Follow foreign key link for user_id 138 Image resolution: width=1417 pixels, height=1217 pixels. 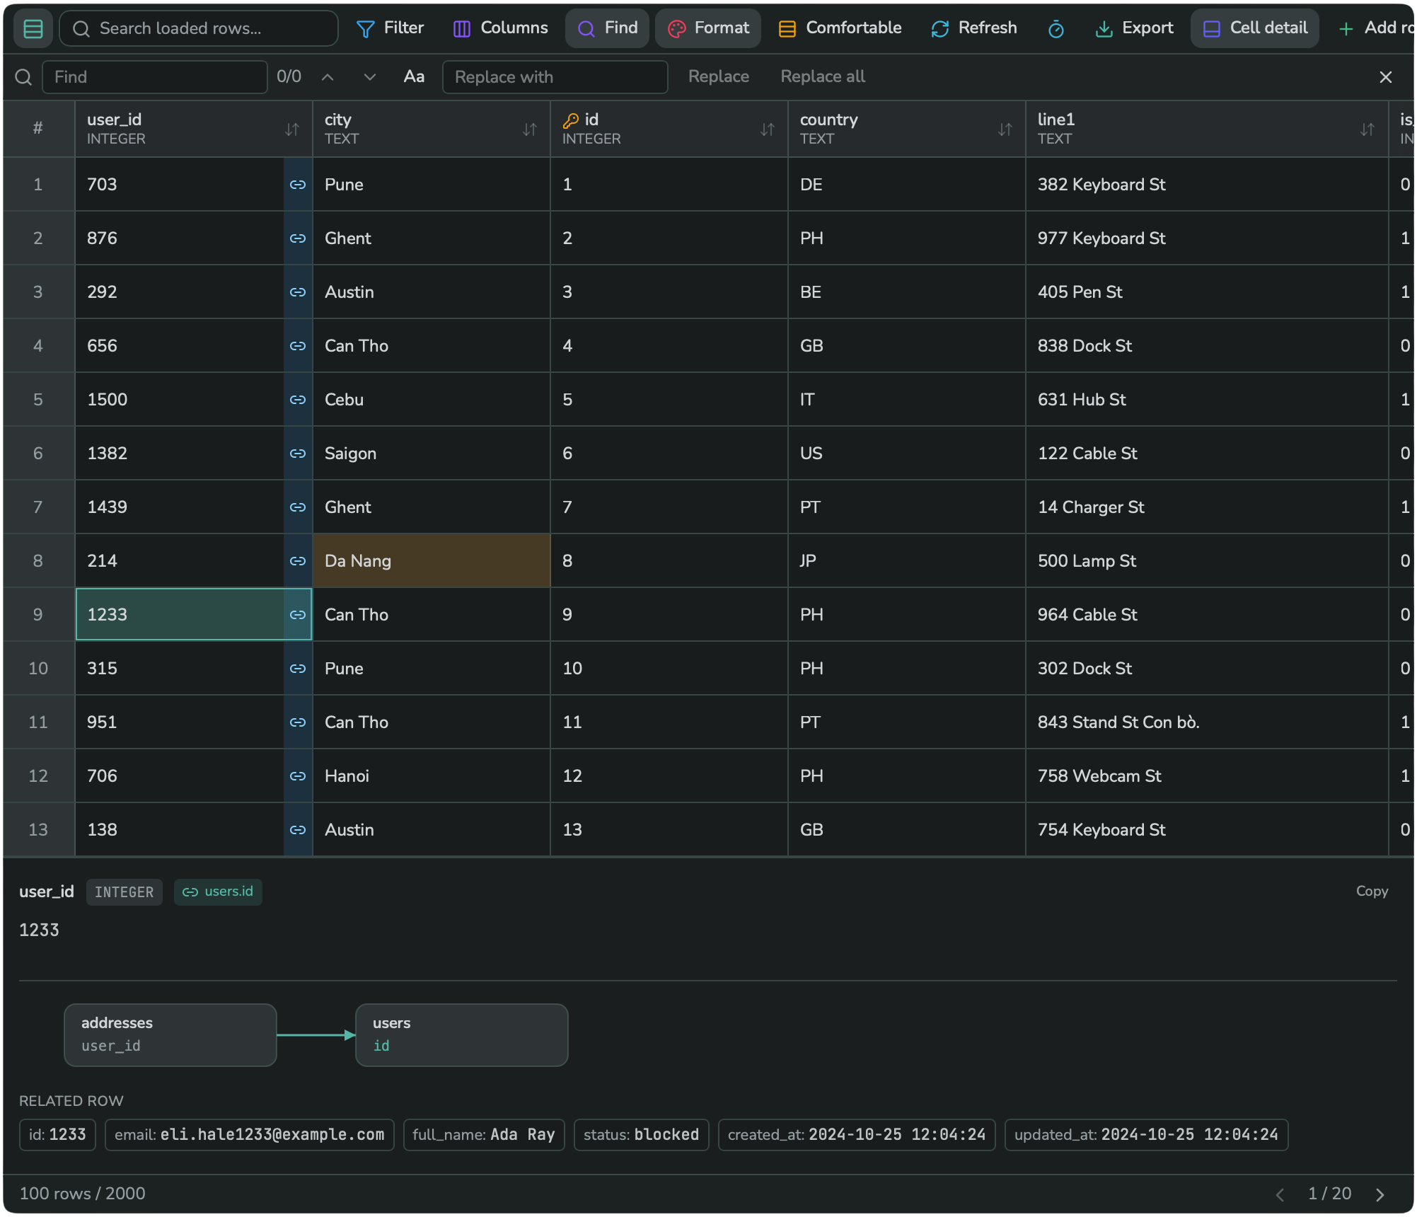[x=298, y=830]
